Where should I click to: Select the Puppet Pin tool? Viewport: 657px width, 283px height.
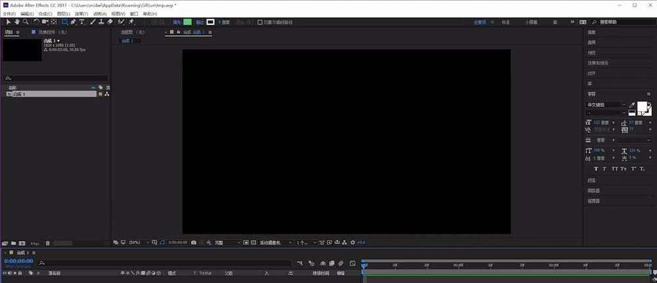coord(131,22)
